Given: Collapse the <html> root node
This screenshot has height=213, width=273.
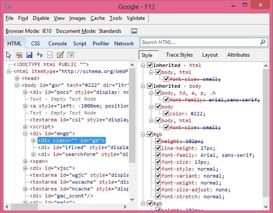Looking at the screenshot, I should pos(9,71).
